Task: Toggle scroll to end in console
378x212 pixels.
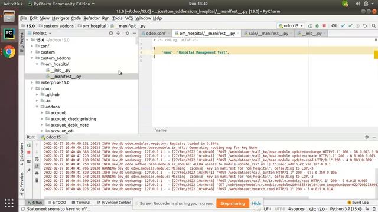Action: coord(37,166)
